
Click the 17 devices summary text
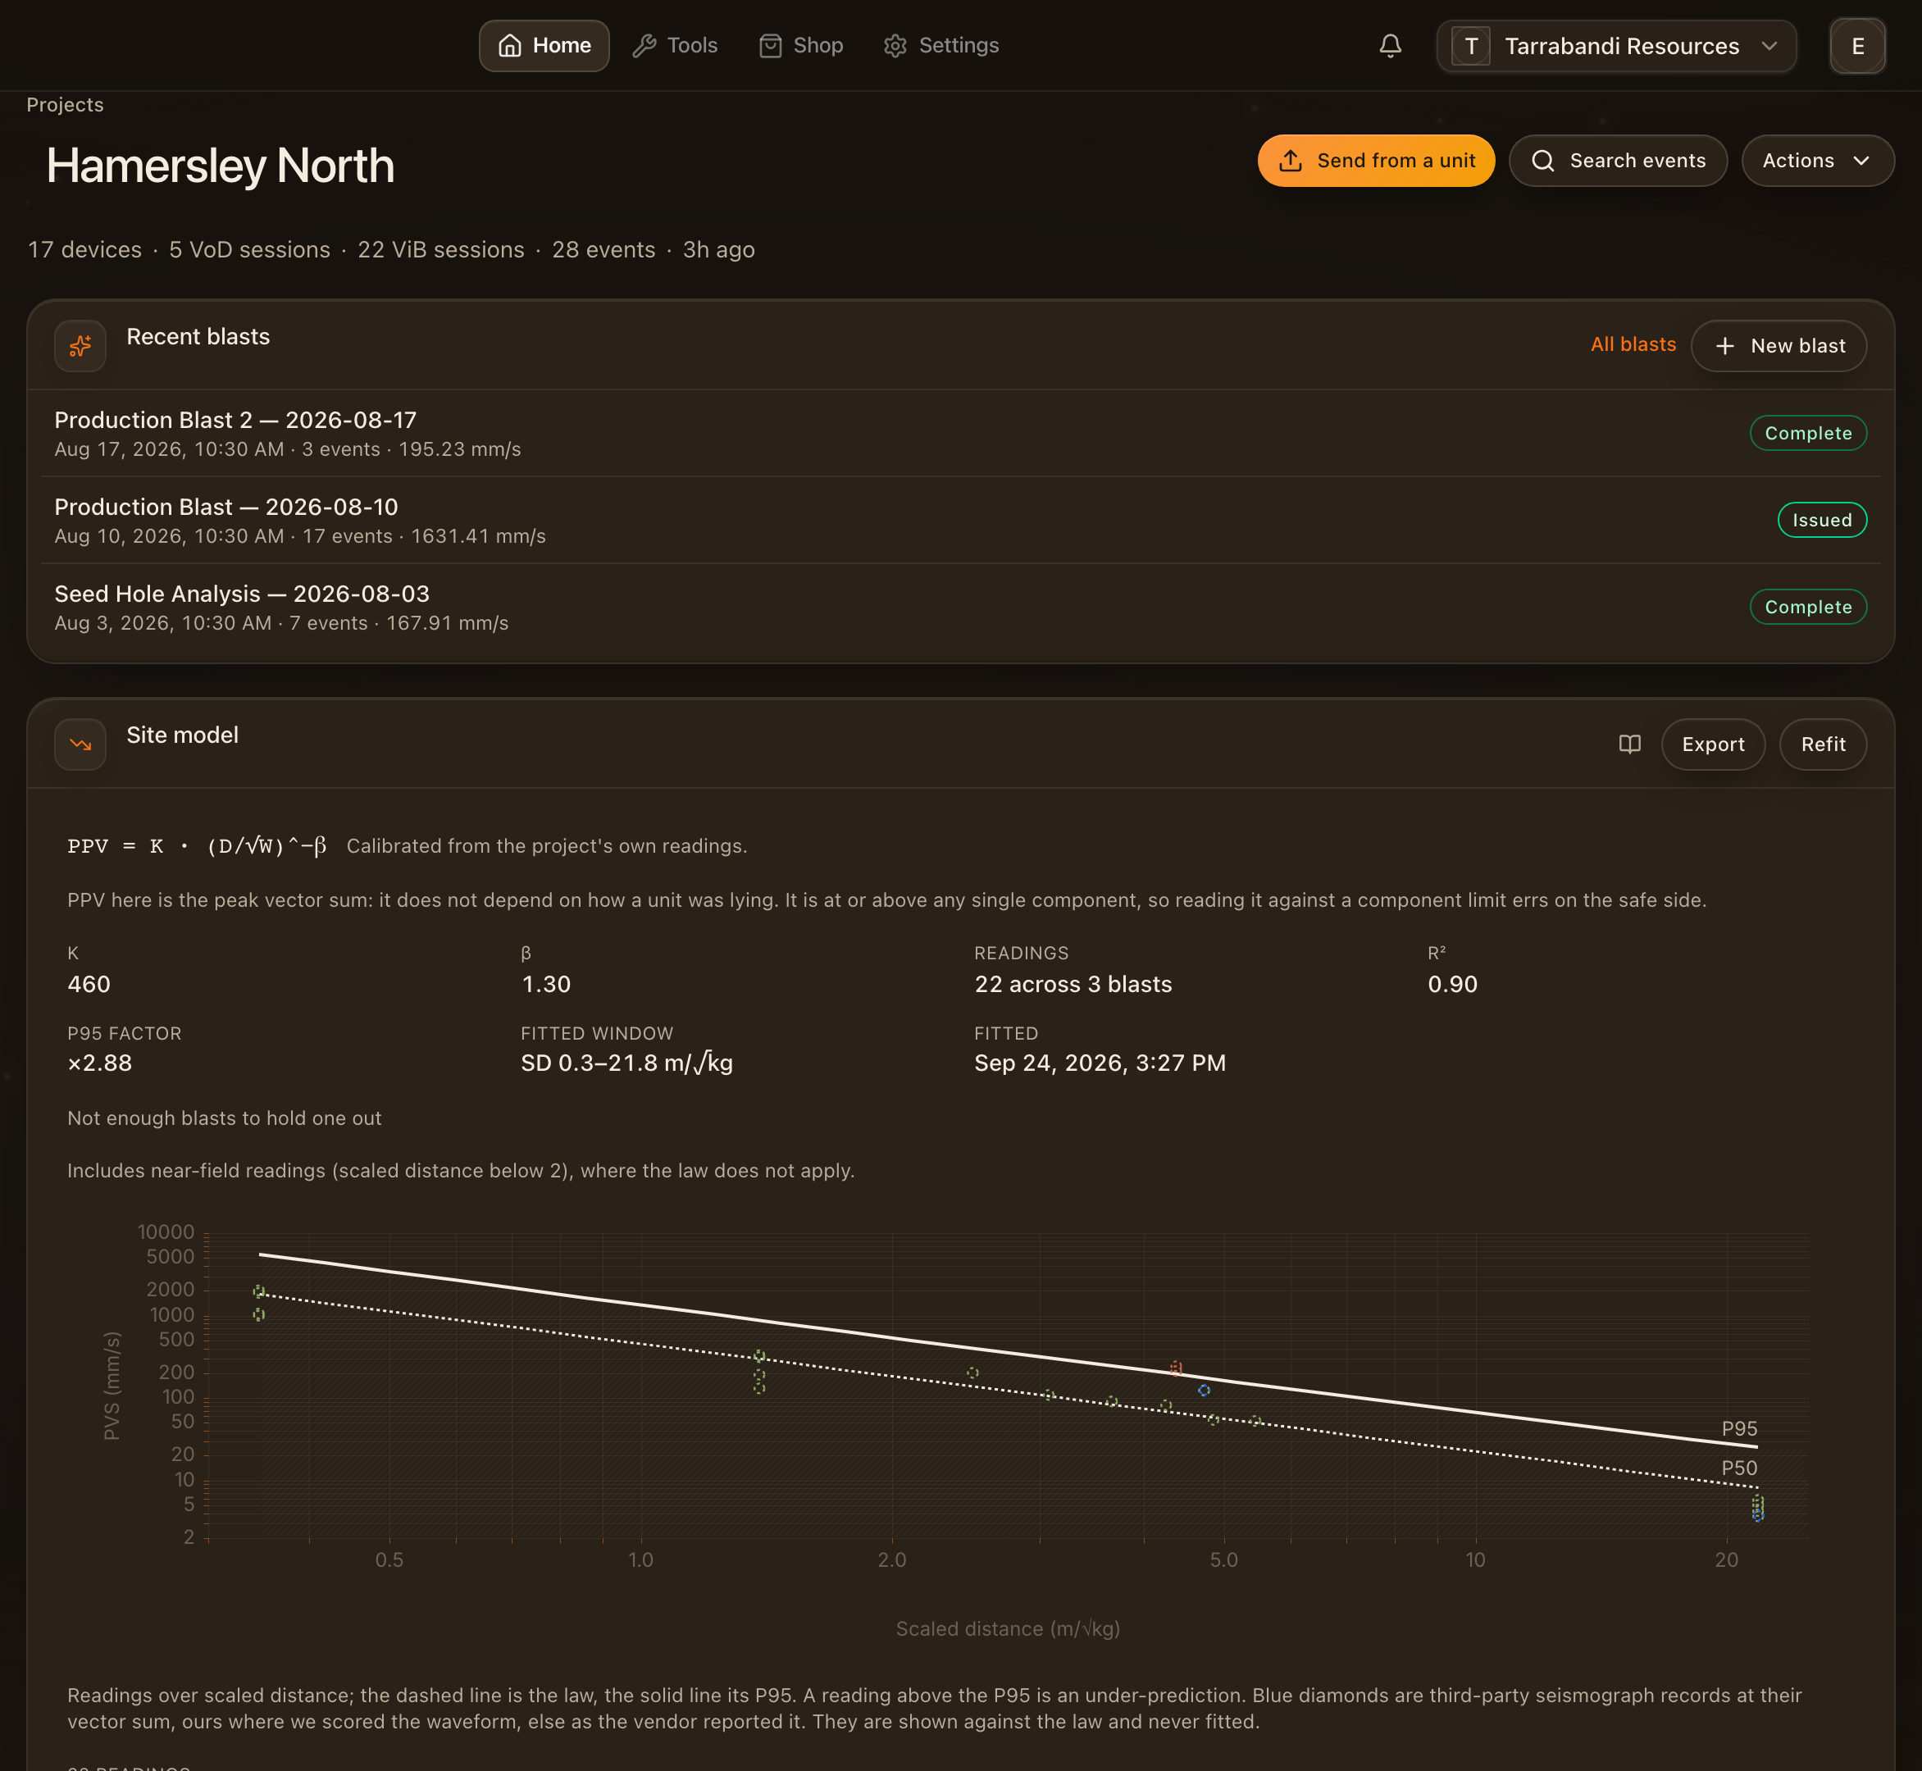(x=84, y=249)
